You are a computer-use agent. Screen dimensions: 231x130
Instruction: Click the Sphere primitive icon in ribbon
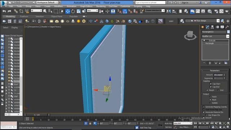click(62, 21)
